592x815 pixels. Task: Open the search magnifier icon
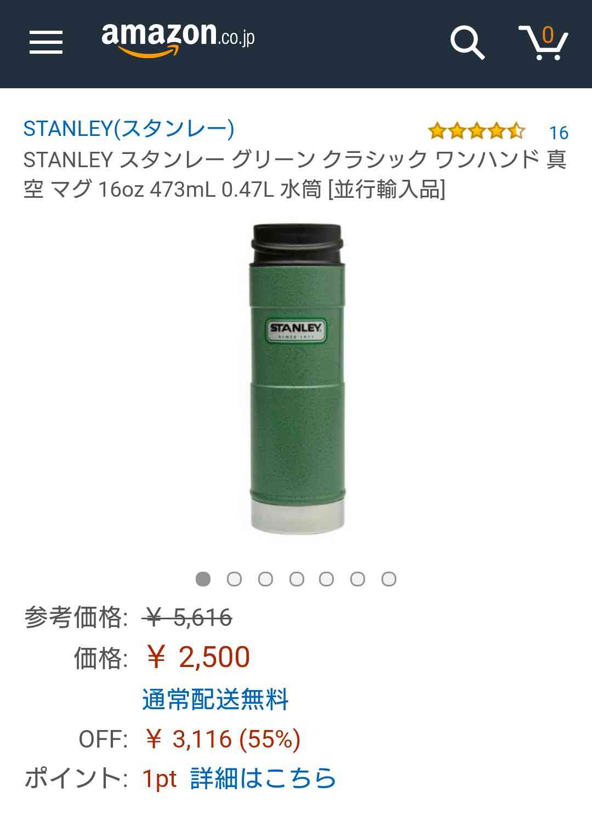point(467,42)
